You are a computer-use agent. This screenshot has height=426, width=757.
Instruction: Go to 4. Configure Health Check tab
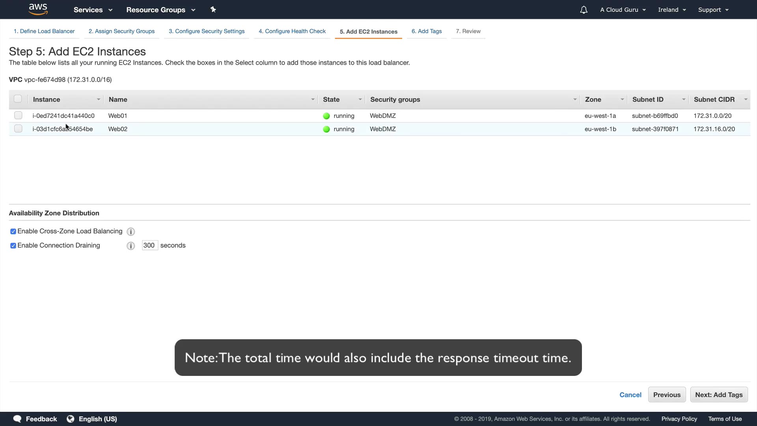coord(292,31)
